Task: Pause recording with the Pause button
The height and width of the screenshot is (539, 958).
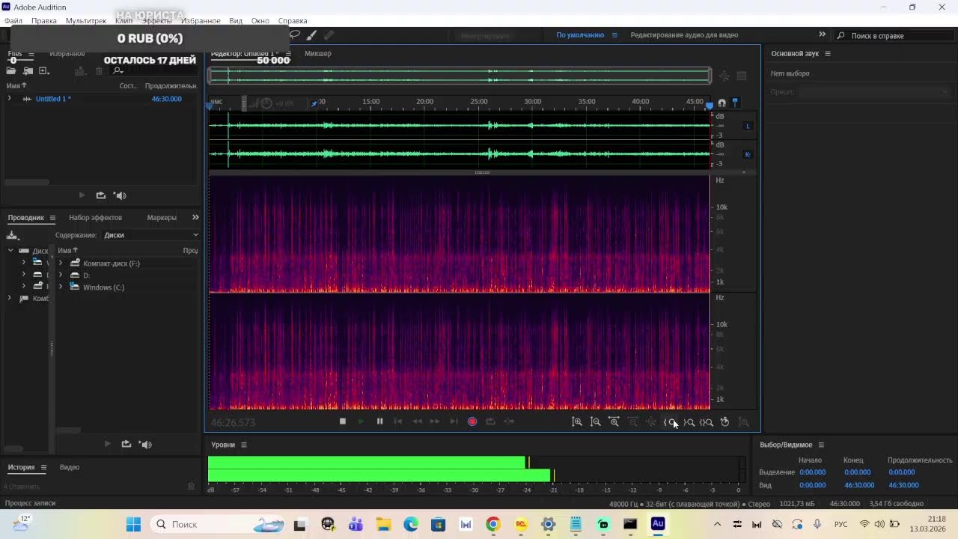Action: pyautogui.click(x=379, y=421)
